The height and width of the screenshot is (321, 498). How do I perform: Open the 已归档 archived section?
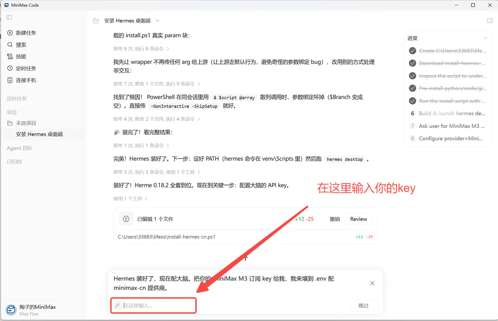pos(14,162)
